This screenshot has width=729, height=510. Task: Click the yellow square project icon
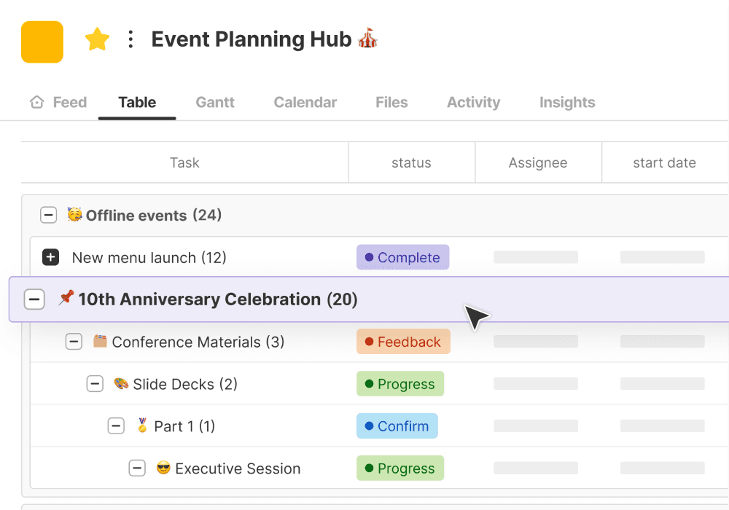click(x=42, y=42)
